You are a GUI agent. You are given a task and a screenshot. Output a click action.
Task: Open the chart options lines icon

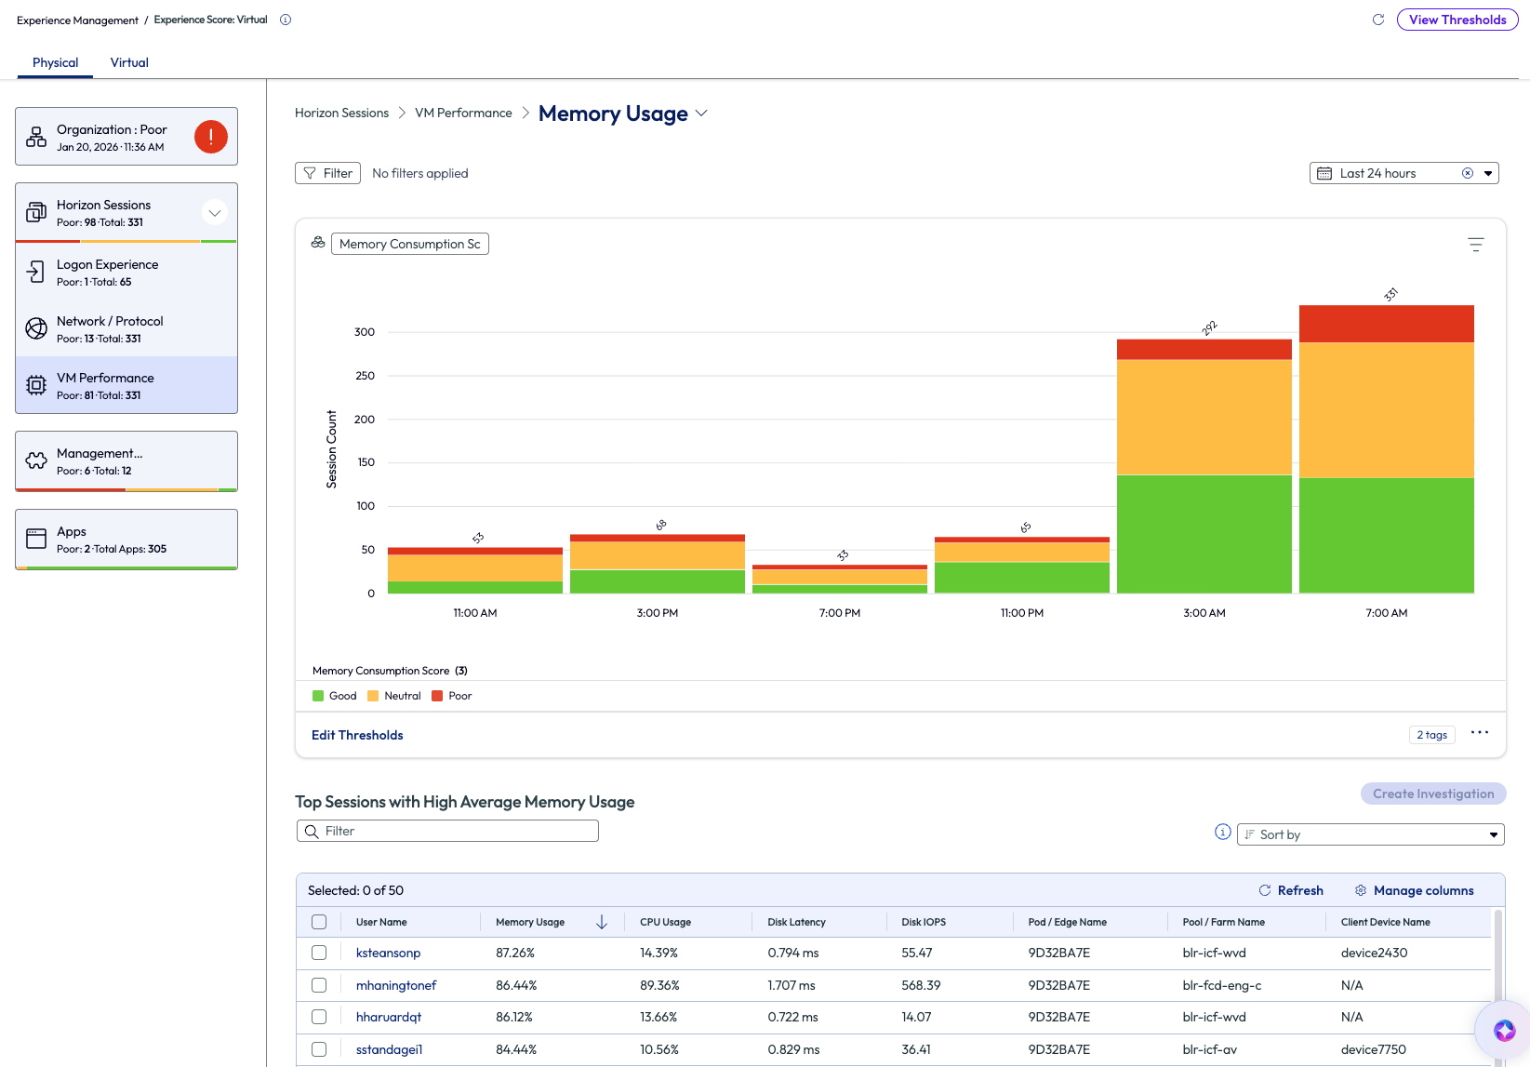[x=1476, y=245]
